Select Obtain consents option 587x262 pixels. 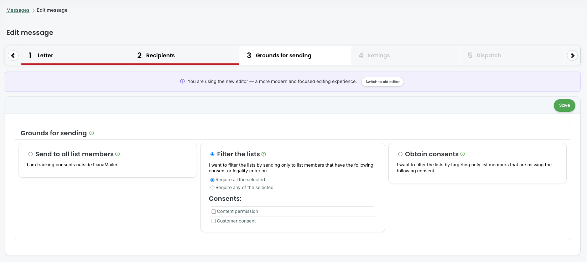pos(400,154)
